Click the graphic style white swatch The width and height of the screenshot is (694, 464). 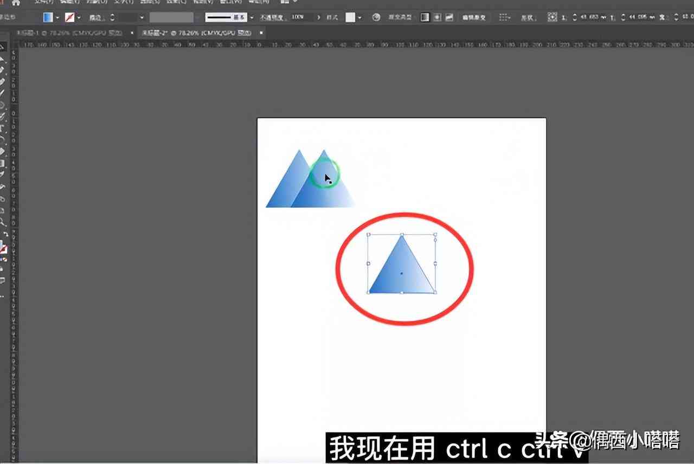tap(350, 17)
